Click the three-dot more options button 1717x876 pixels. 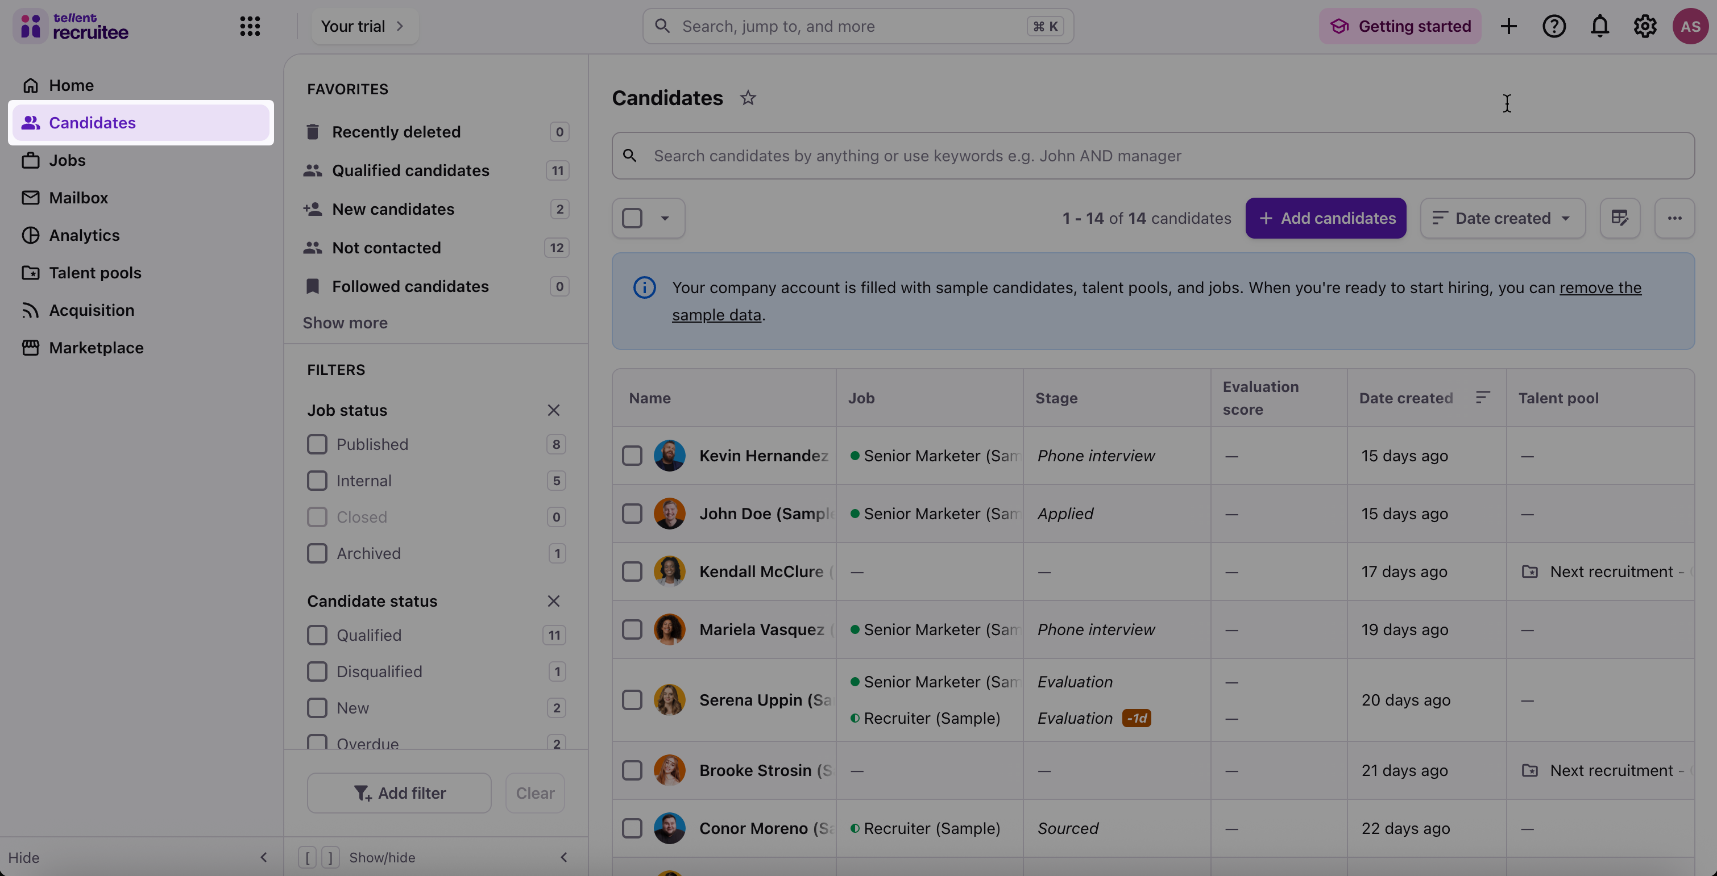click(x=1674, y=218)
